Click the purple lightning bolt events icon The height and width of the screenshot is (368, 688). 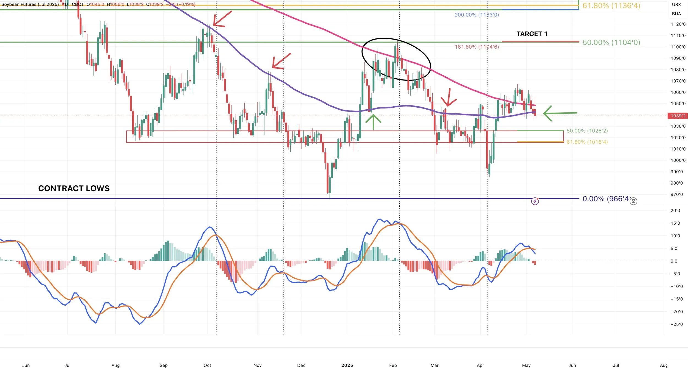point(535,201)
